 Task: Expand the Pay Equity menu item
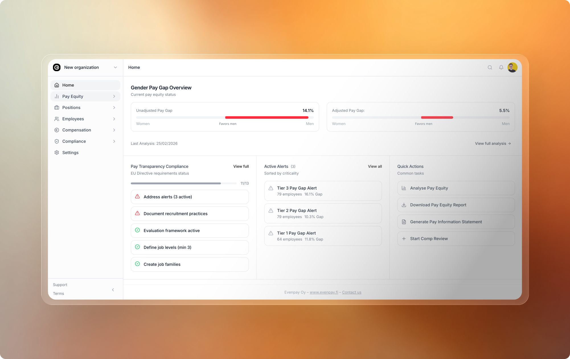pos(114,96)
